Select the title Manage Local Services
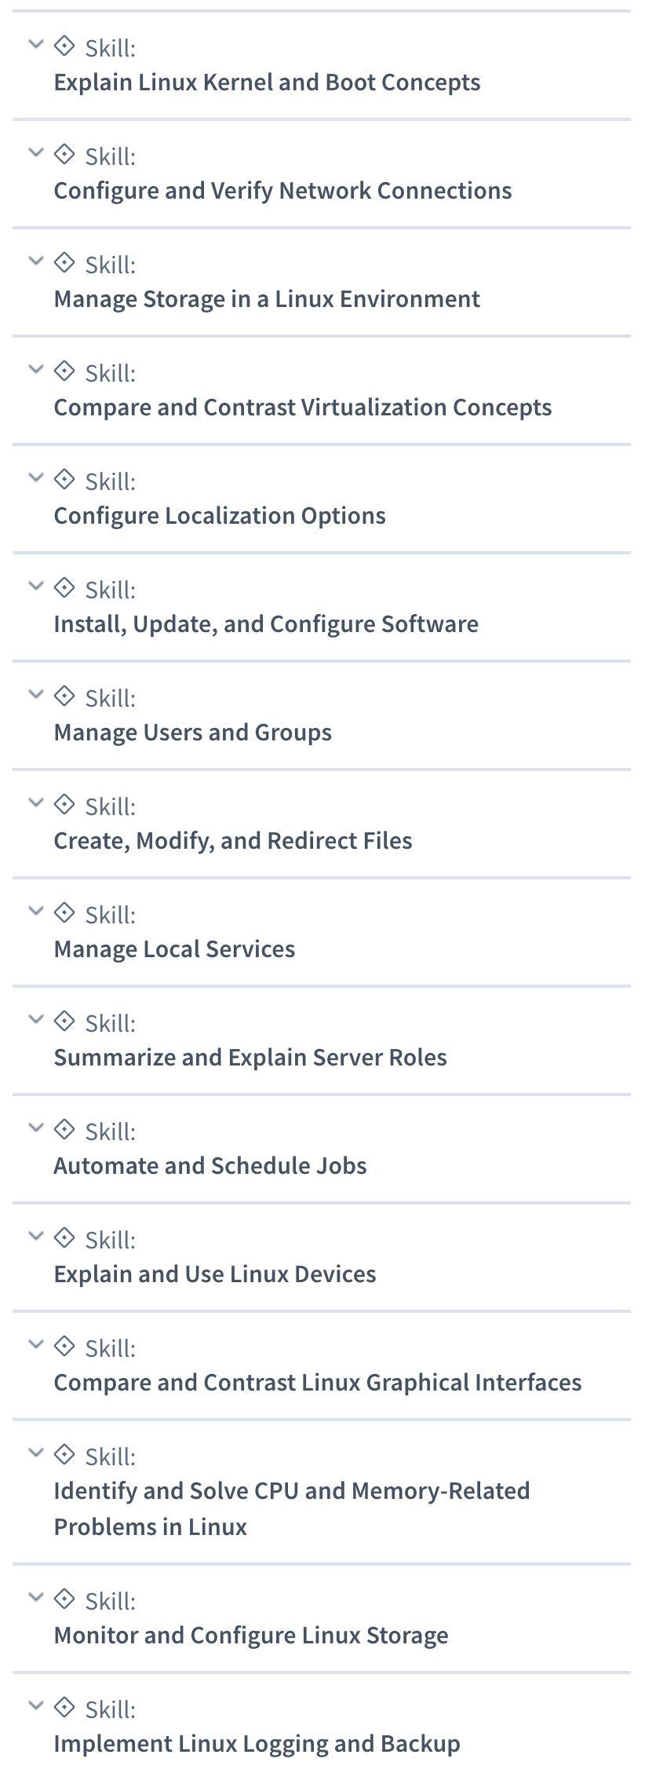The height and width of the screenshot is (1769, 645). coord(174,949)
